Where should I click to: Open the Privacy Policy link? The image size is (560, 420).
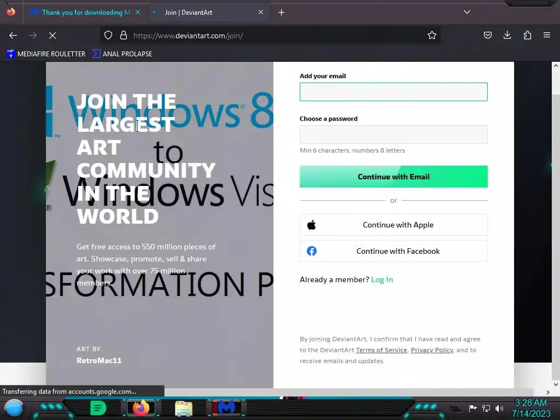click(432, 350)
